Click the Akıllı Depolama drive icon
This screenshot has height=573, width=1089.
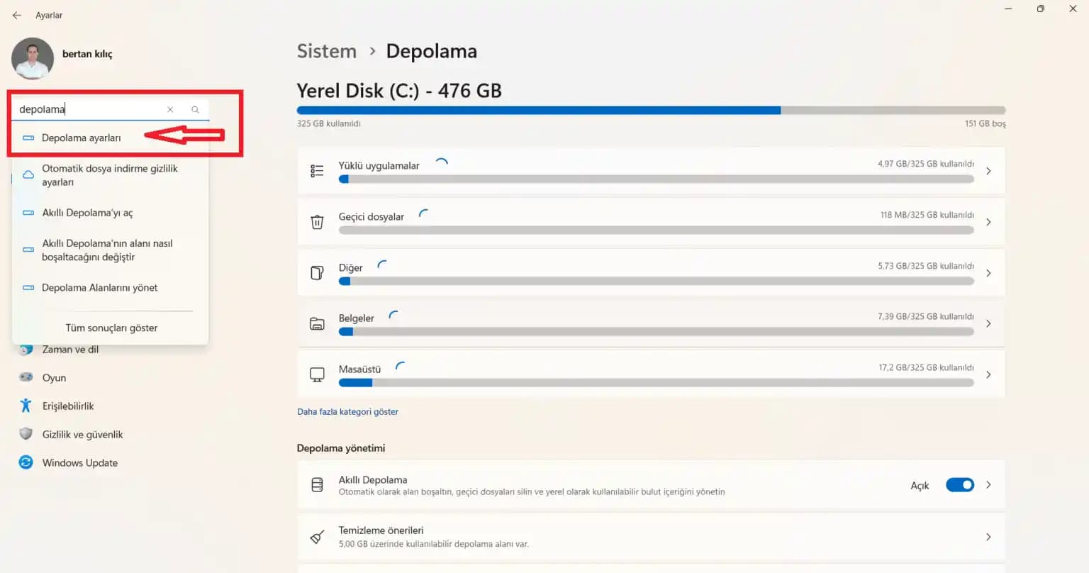pyautogui.click(x=317, y=484)
